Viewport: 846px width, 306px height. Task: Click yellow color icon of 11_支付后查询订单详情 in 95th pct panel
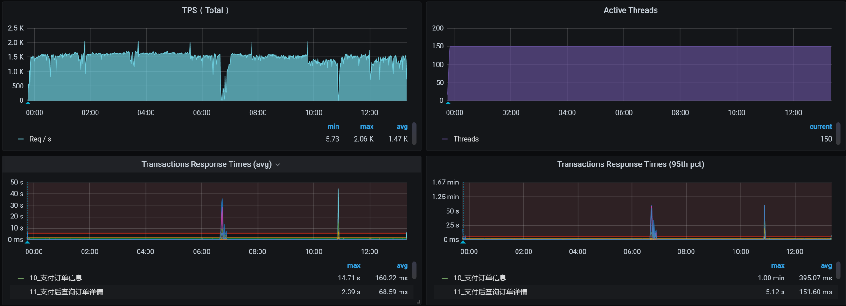(445, 292)
